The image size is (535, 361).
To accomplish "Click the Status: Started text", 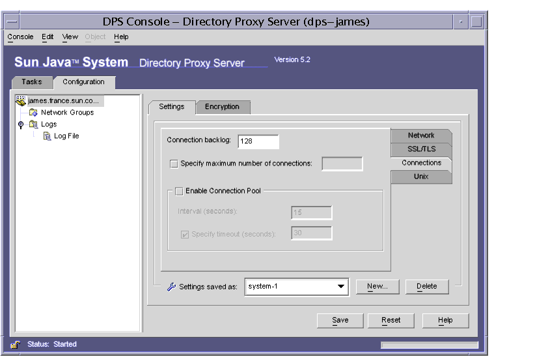I will click(x=52, y=344).
